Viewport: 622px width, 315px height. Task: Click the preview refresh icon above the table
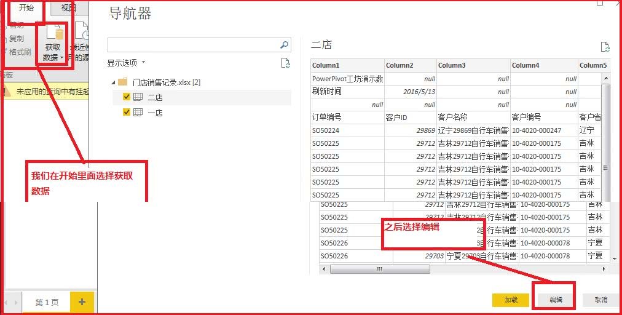coord(605,47)
